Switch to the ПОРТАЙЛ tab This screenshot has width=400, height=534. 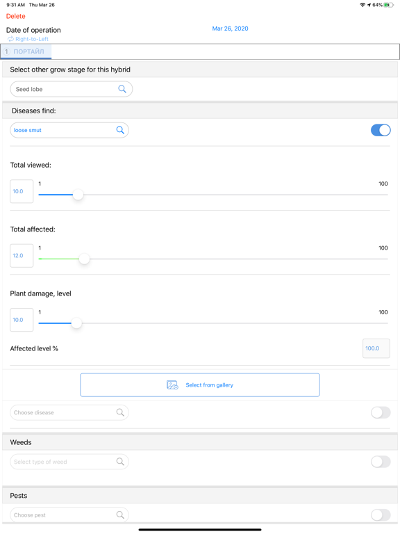click(26, 51)
